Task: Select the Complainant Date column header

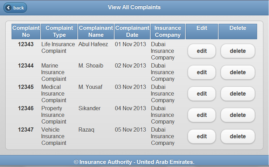Action: tap(132, 32)
